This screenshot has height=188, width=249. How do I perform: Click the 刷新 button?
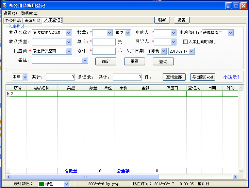(162, 20)
